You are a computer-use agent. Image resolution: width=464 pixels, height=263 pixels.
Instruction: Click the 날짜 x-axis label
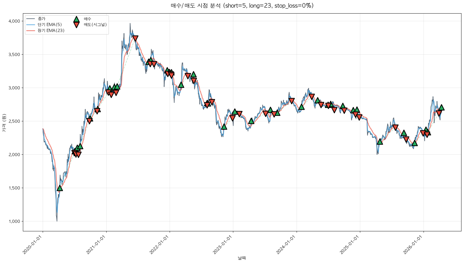pos(242,258)
